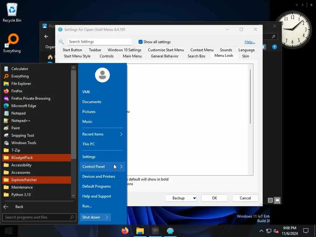This screenshot has width=316, height=237.
Task: Click the Cancel button
Action: [x=245, y=198]
